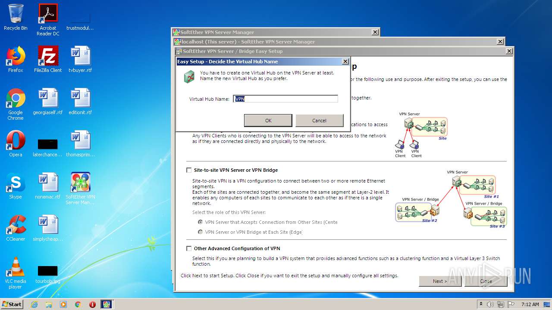Select nonemac.rtf desktop document

coord(48,186)
